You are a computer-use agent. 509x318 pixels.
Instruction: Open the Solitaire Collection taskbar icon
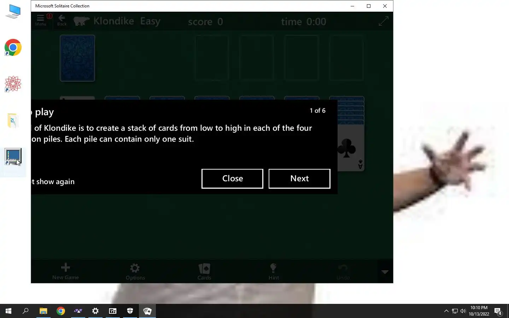(x=147, y=311)
